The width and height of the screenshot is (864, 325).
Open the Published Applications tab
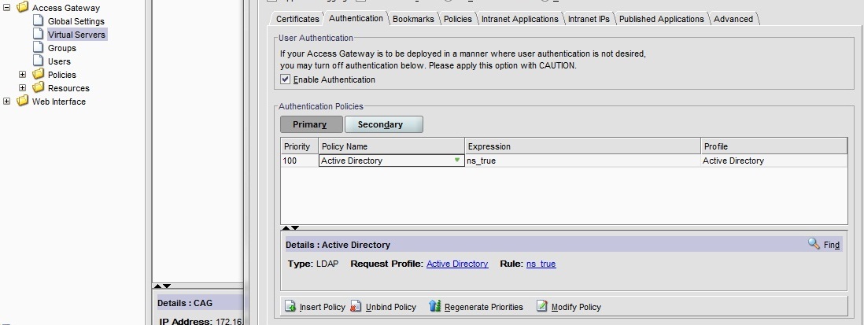point(661,19)
